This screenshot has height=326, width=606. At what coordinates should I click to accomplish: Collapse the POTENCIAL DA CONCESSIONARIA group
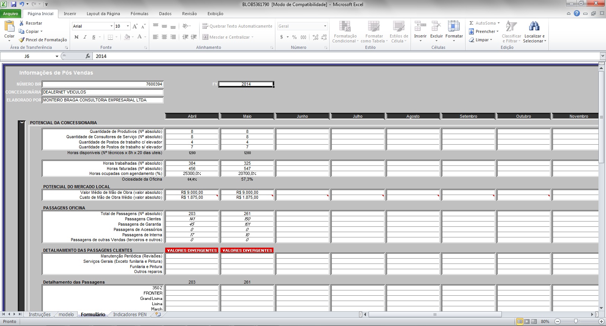pos(22,123)
